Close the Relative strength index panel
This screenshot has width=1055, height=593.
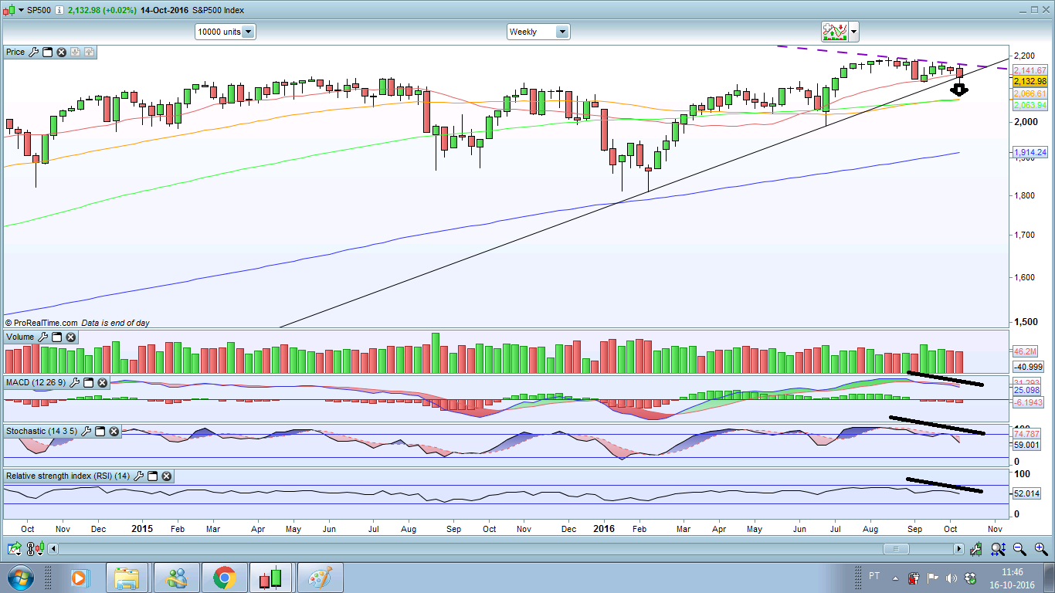pos(166,476)
